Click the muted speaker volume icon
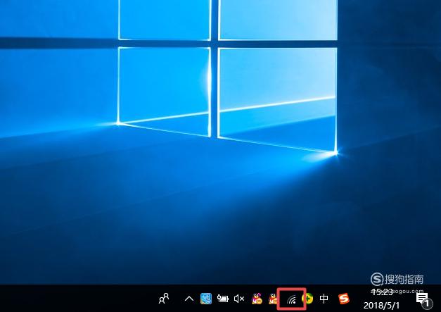Screen dimensions: 441x312 pos(239,299)
